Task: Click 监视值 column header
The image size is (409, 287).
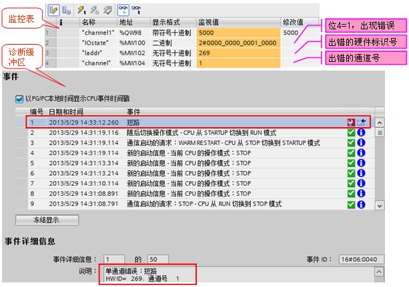Action: point(238,22)
